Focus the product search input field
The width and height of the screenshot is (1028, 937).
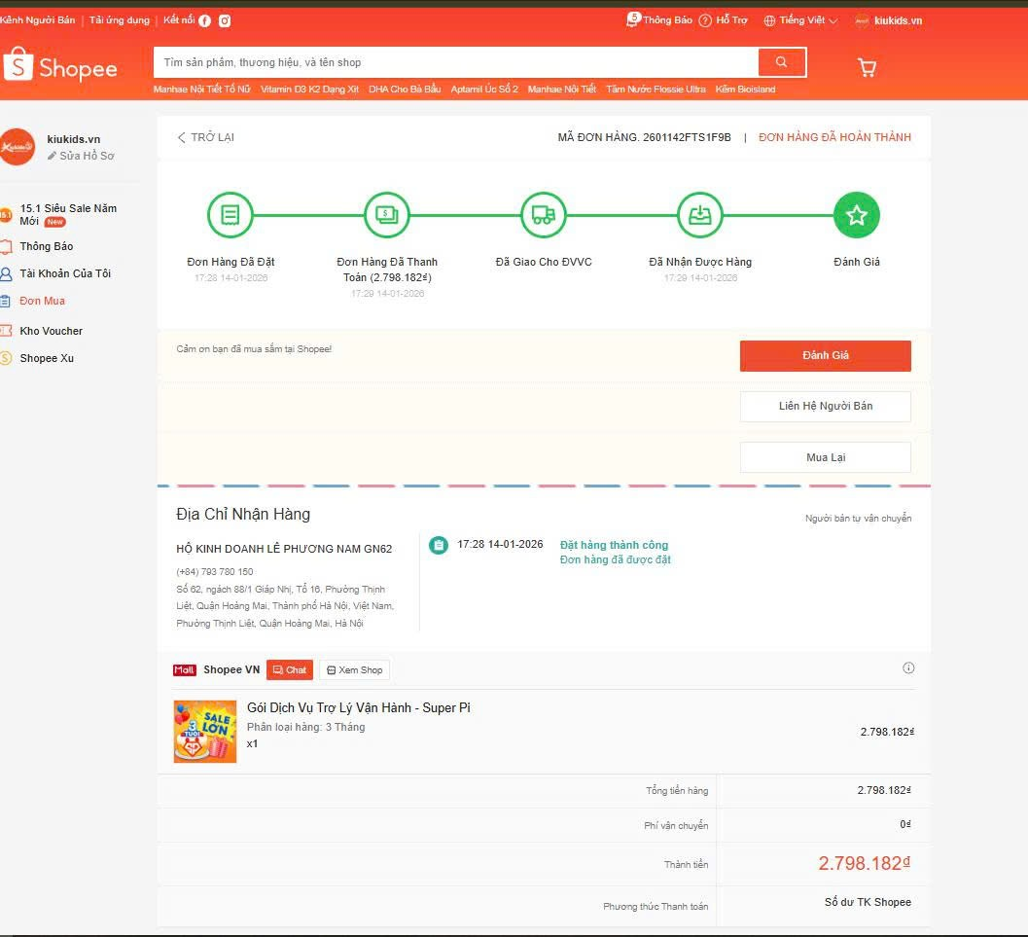tap(456, 62)
